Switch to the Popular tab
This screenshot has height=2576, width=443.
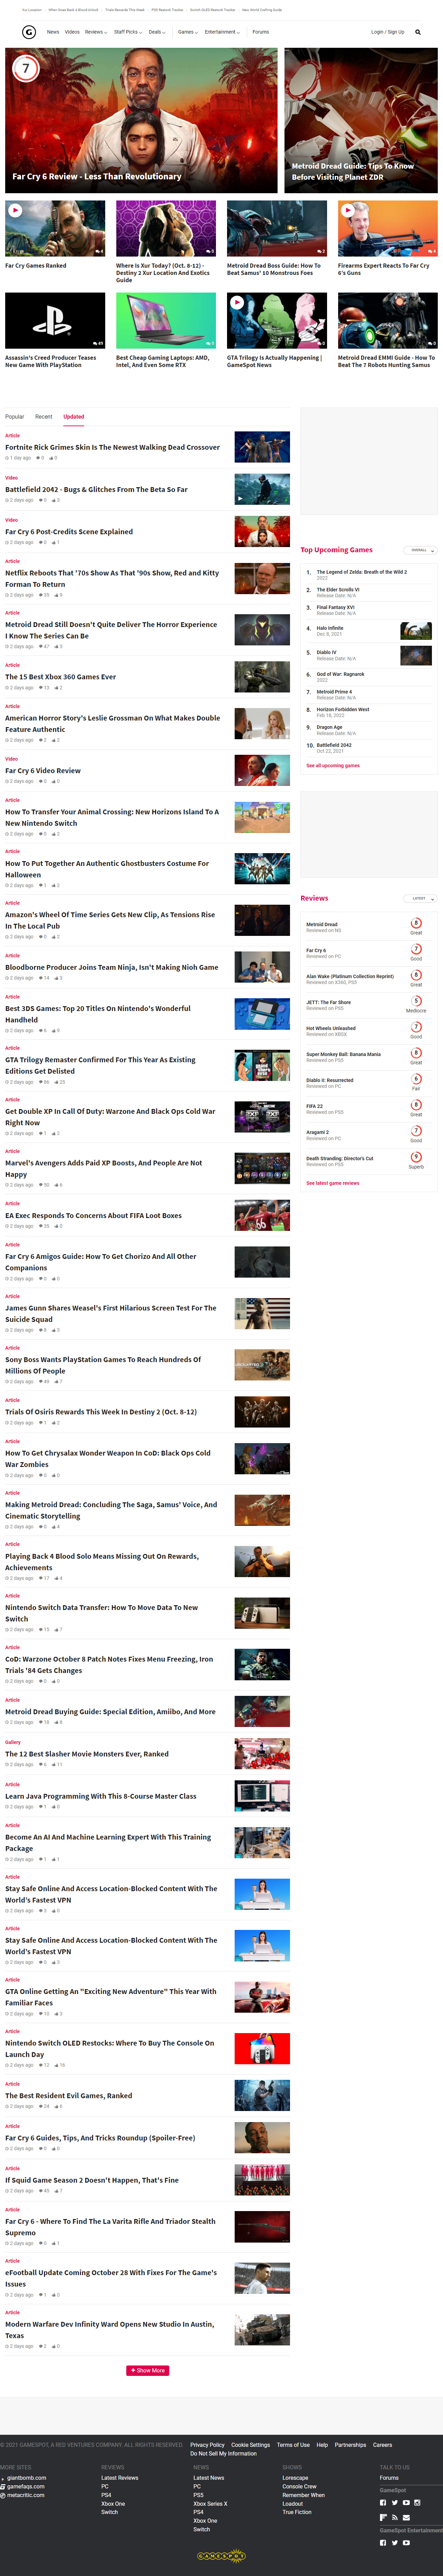[14, 417]
